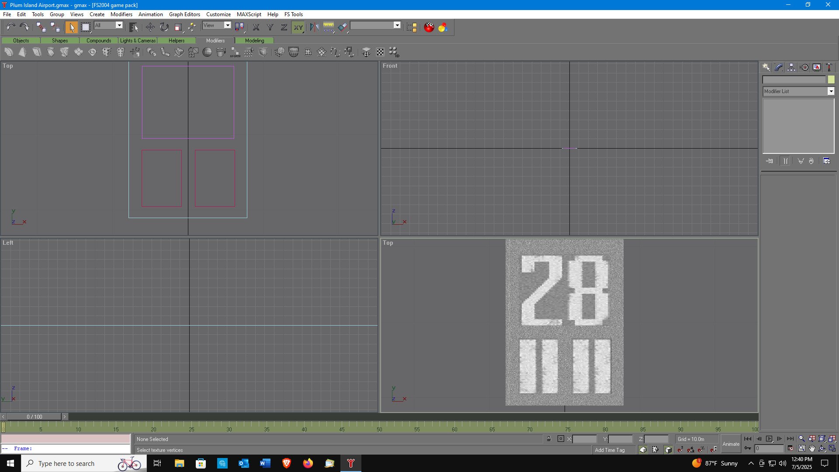Toggle the angle snap magnet
Viewport: 839px width, 472px height.
691,449
